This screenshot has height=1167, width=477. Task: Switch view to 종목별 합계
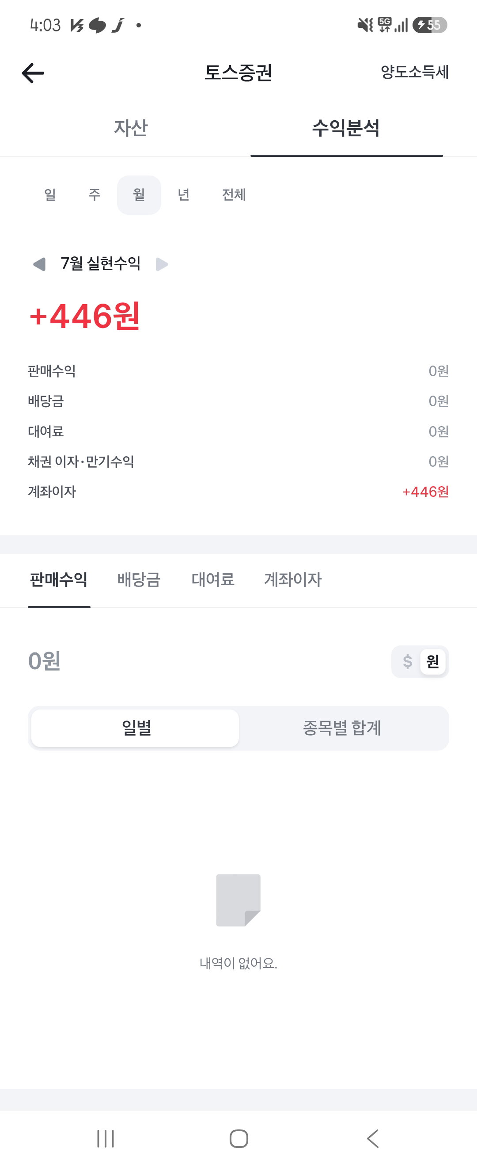click(x=342, y=728)
